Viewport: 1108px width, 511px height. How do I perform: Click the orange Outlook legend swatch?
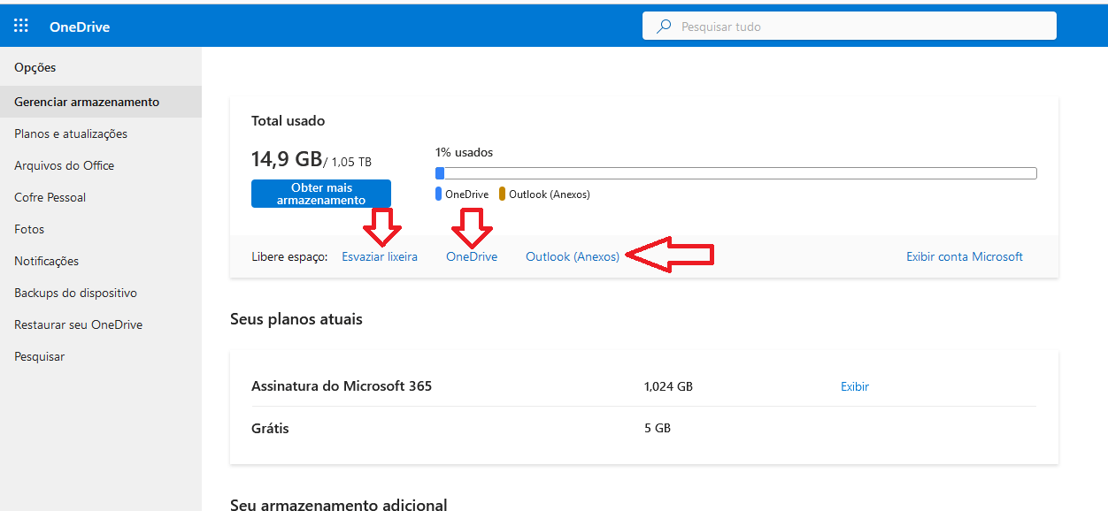(502, 194)
